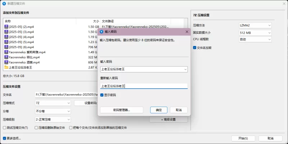Toggle the 显示密码 checkbox
288x144 pixels.
(x=102, y=95)
